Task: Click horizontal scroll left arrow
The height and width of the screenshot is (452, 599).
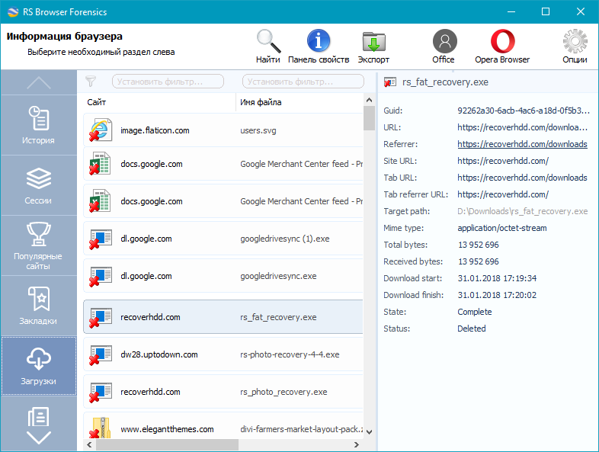Action: pos(89,444)
